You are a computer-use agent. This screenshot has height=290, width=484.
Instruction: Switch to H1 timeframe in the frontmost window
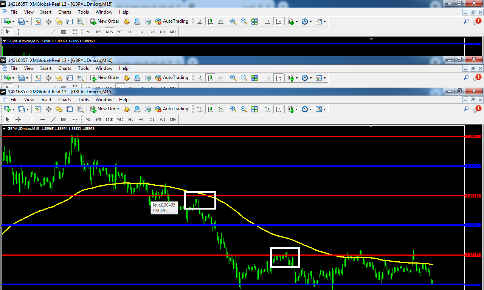[130, 119]
